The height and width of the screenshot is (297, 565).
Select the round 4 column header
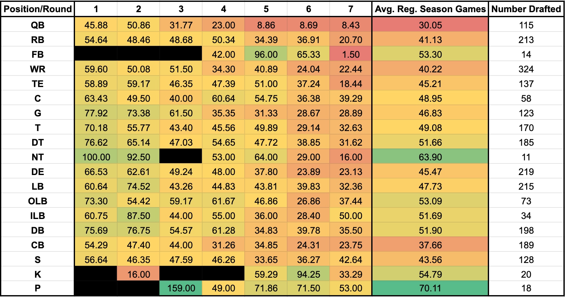(223, 9)
